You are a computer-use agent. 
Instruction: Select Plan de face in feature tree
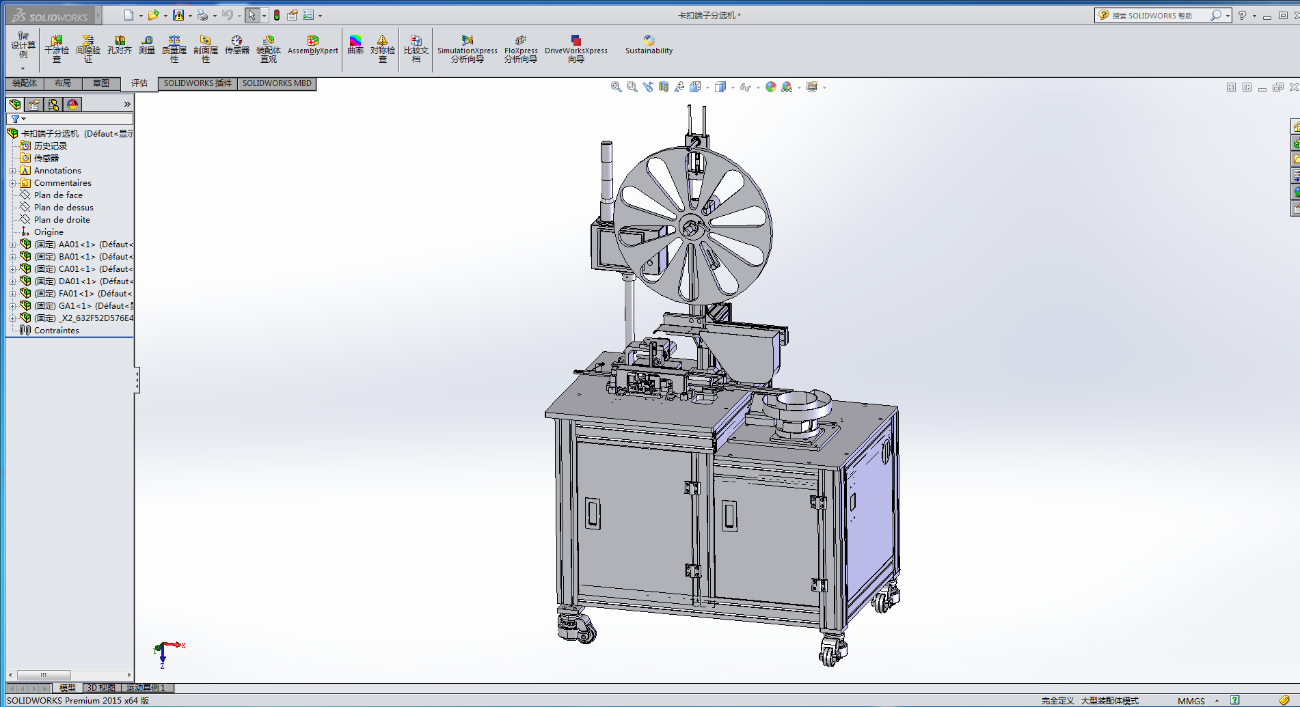click(58, 195)
